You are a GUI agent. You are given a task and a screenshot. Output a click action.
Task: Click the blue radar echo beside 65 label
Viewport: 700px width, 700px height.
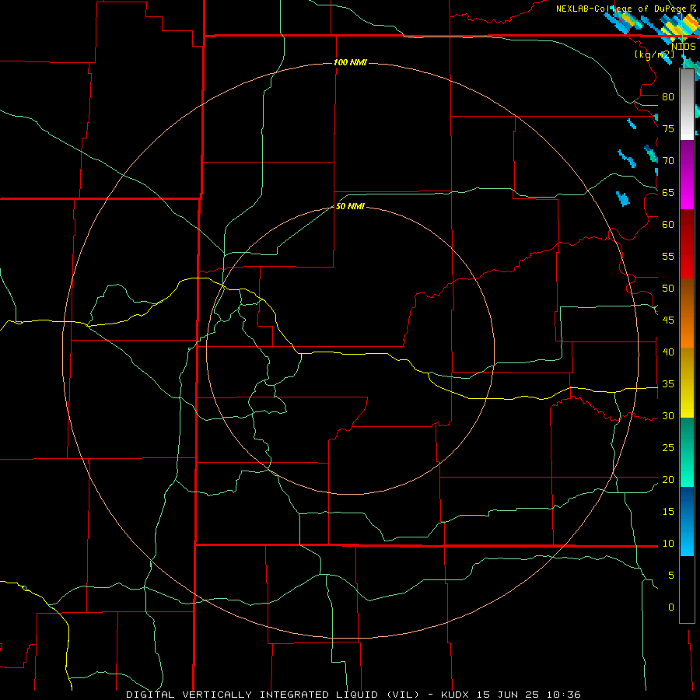tap(622, 198)
